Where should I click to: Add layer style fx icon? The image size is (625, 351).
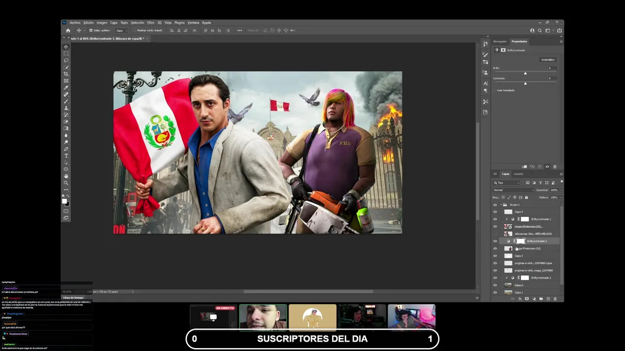[x=520, y=299]
